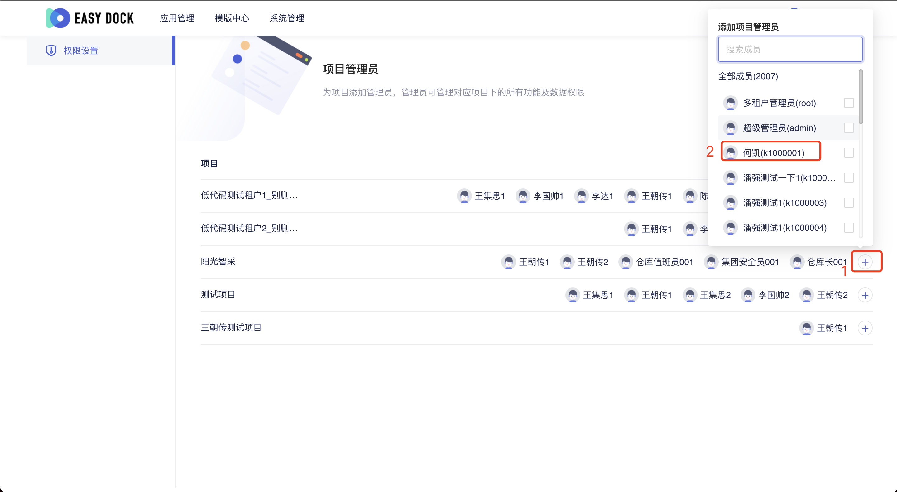The image size is (897, 492).
Task: Click the 添加项目管理员 panel title
Action: pyautogui.click(x=748, y=27)
